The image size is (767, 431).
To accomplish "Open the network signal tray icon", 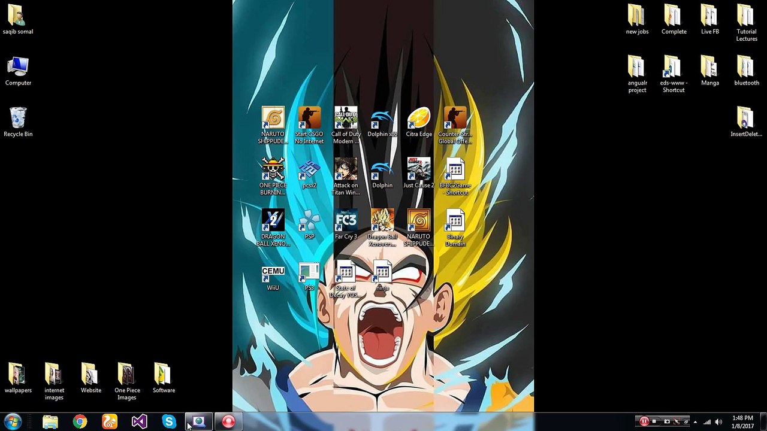I will coord(707,422).
